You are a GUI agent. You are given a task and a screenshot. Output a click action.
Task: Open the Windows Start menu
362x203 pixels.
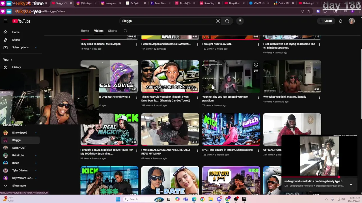coord(118,199)
